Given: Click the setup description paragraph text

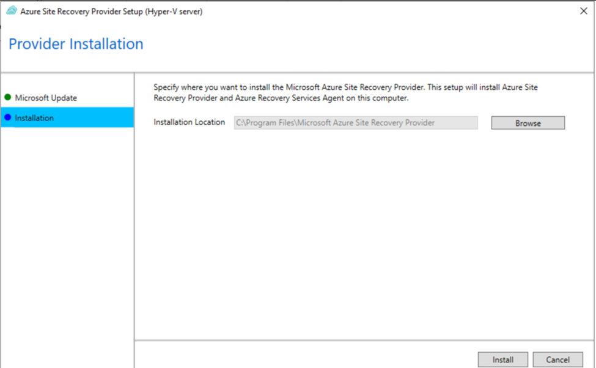Looking at the screenshot, I should click(x=345, y=92).
